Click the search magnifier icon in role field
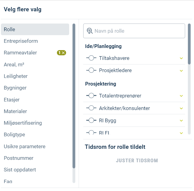Screen dimensions: 194x191 [90, 31]
